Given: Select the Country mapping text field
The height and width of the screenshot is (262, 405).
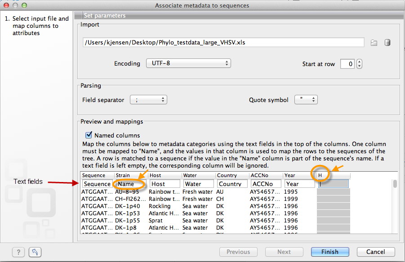Looking at the screenshot, I should click(232, 184).
